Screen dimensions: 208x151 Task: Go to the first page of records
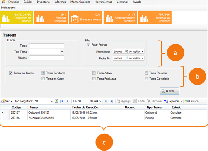(x=62, y=101)
